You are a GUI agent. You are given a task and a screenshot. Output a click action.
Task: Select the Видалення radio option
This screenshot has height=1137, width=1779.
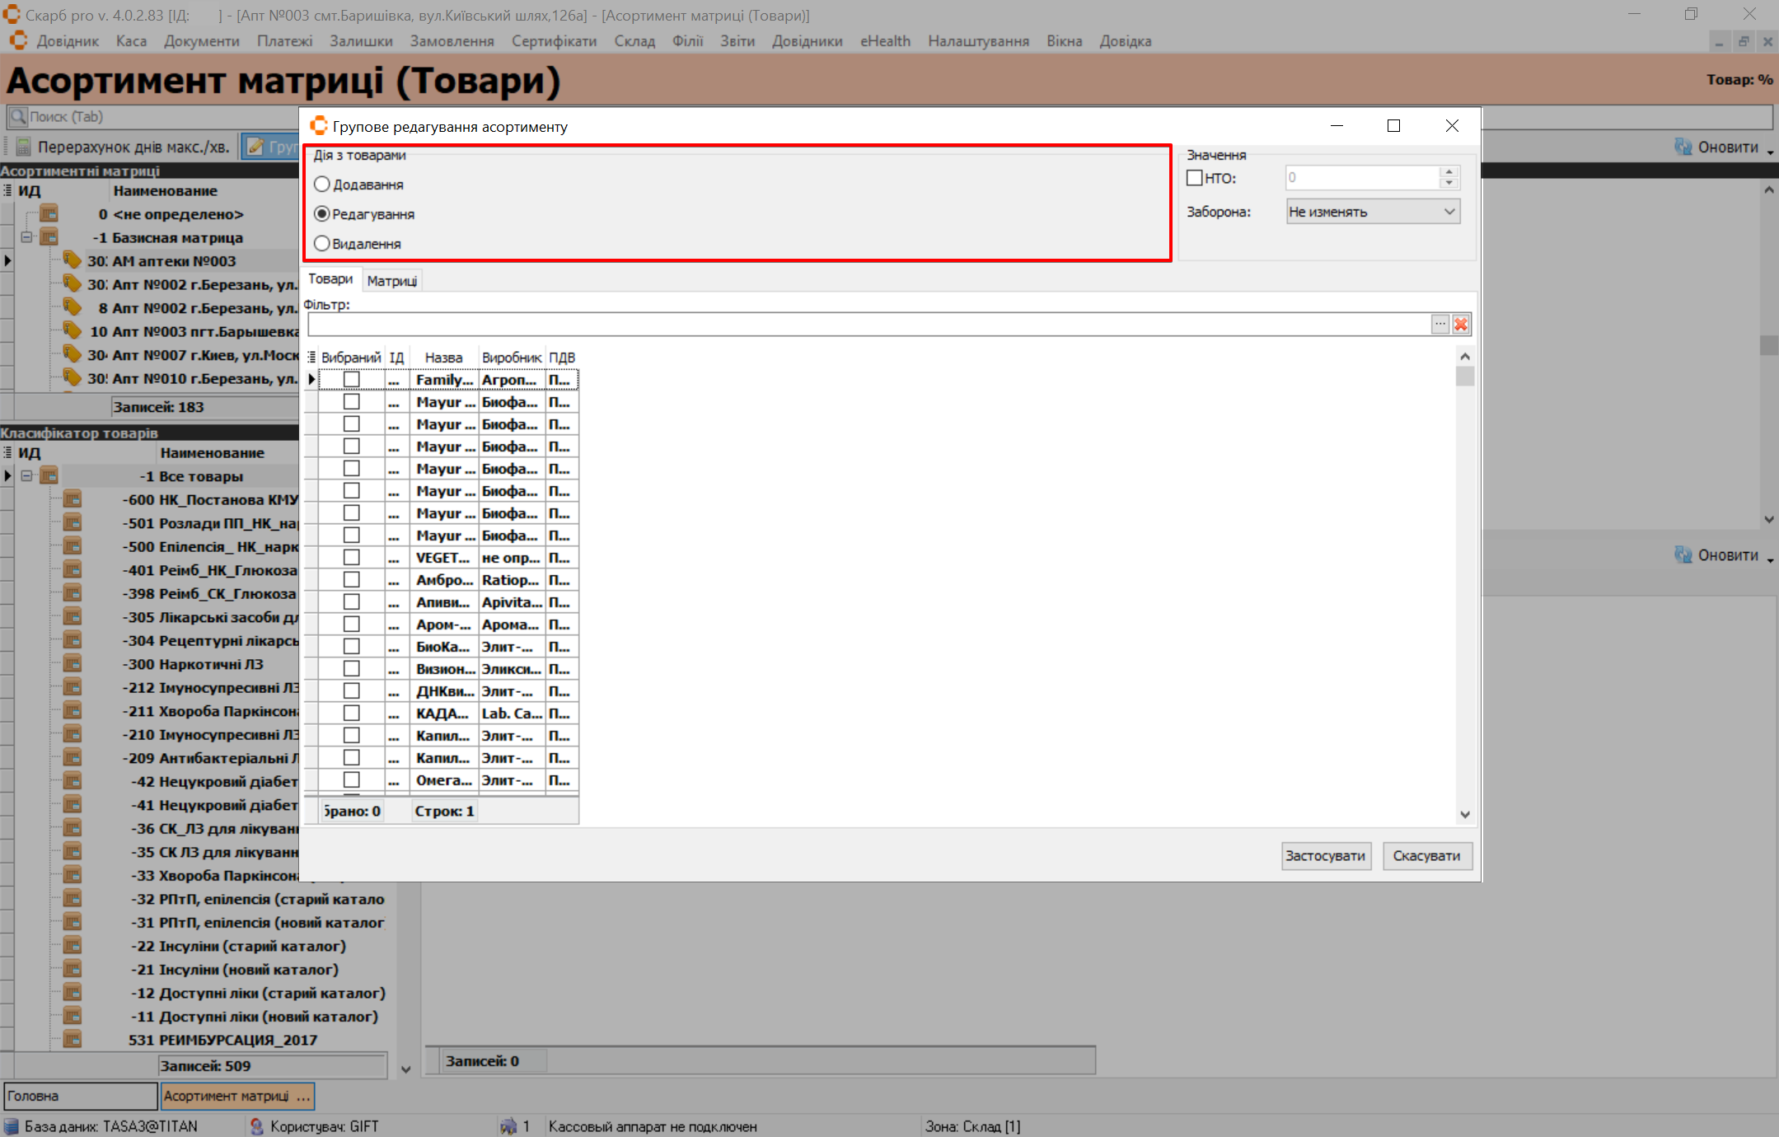pos(322,244)
